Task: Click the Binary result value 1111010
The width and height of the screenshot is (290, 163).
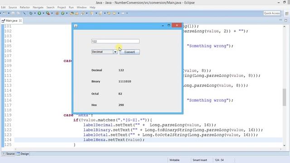Action: click(125, 81)
